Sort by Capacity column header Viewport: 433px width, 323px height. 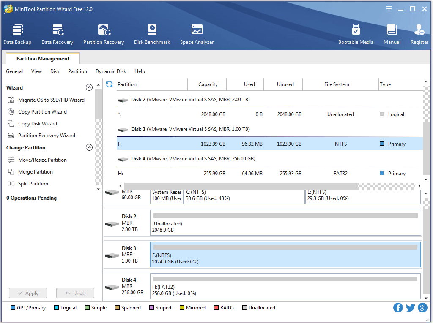coord(207,84)
